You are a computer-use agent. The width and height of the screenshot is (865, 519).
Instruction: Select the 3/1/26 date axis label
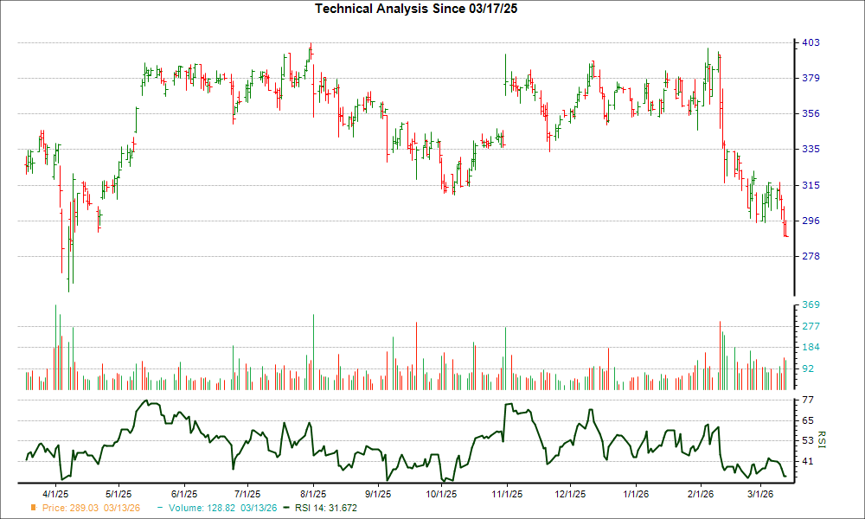(759, 494)
